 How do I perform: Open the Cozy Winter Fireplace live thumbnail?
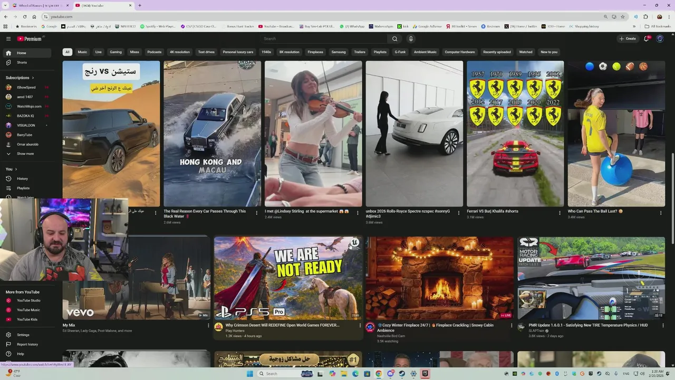440,278
